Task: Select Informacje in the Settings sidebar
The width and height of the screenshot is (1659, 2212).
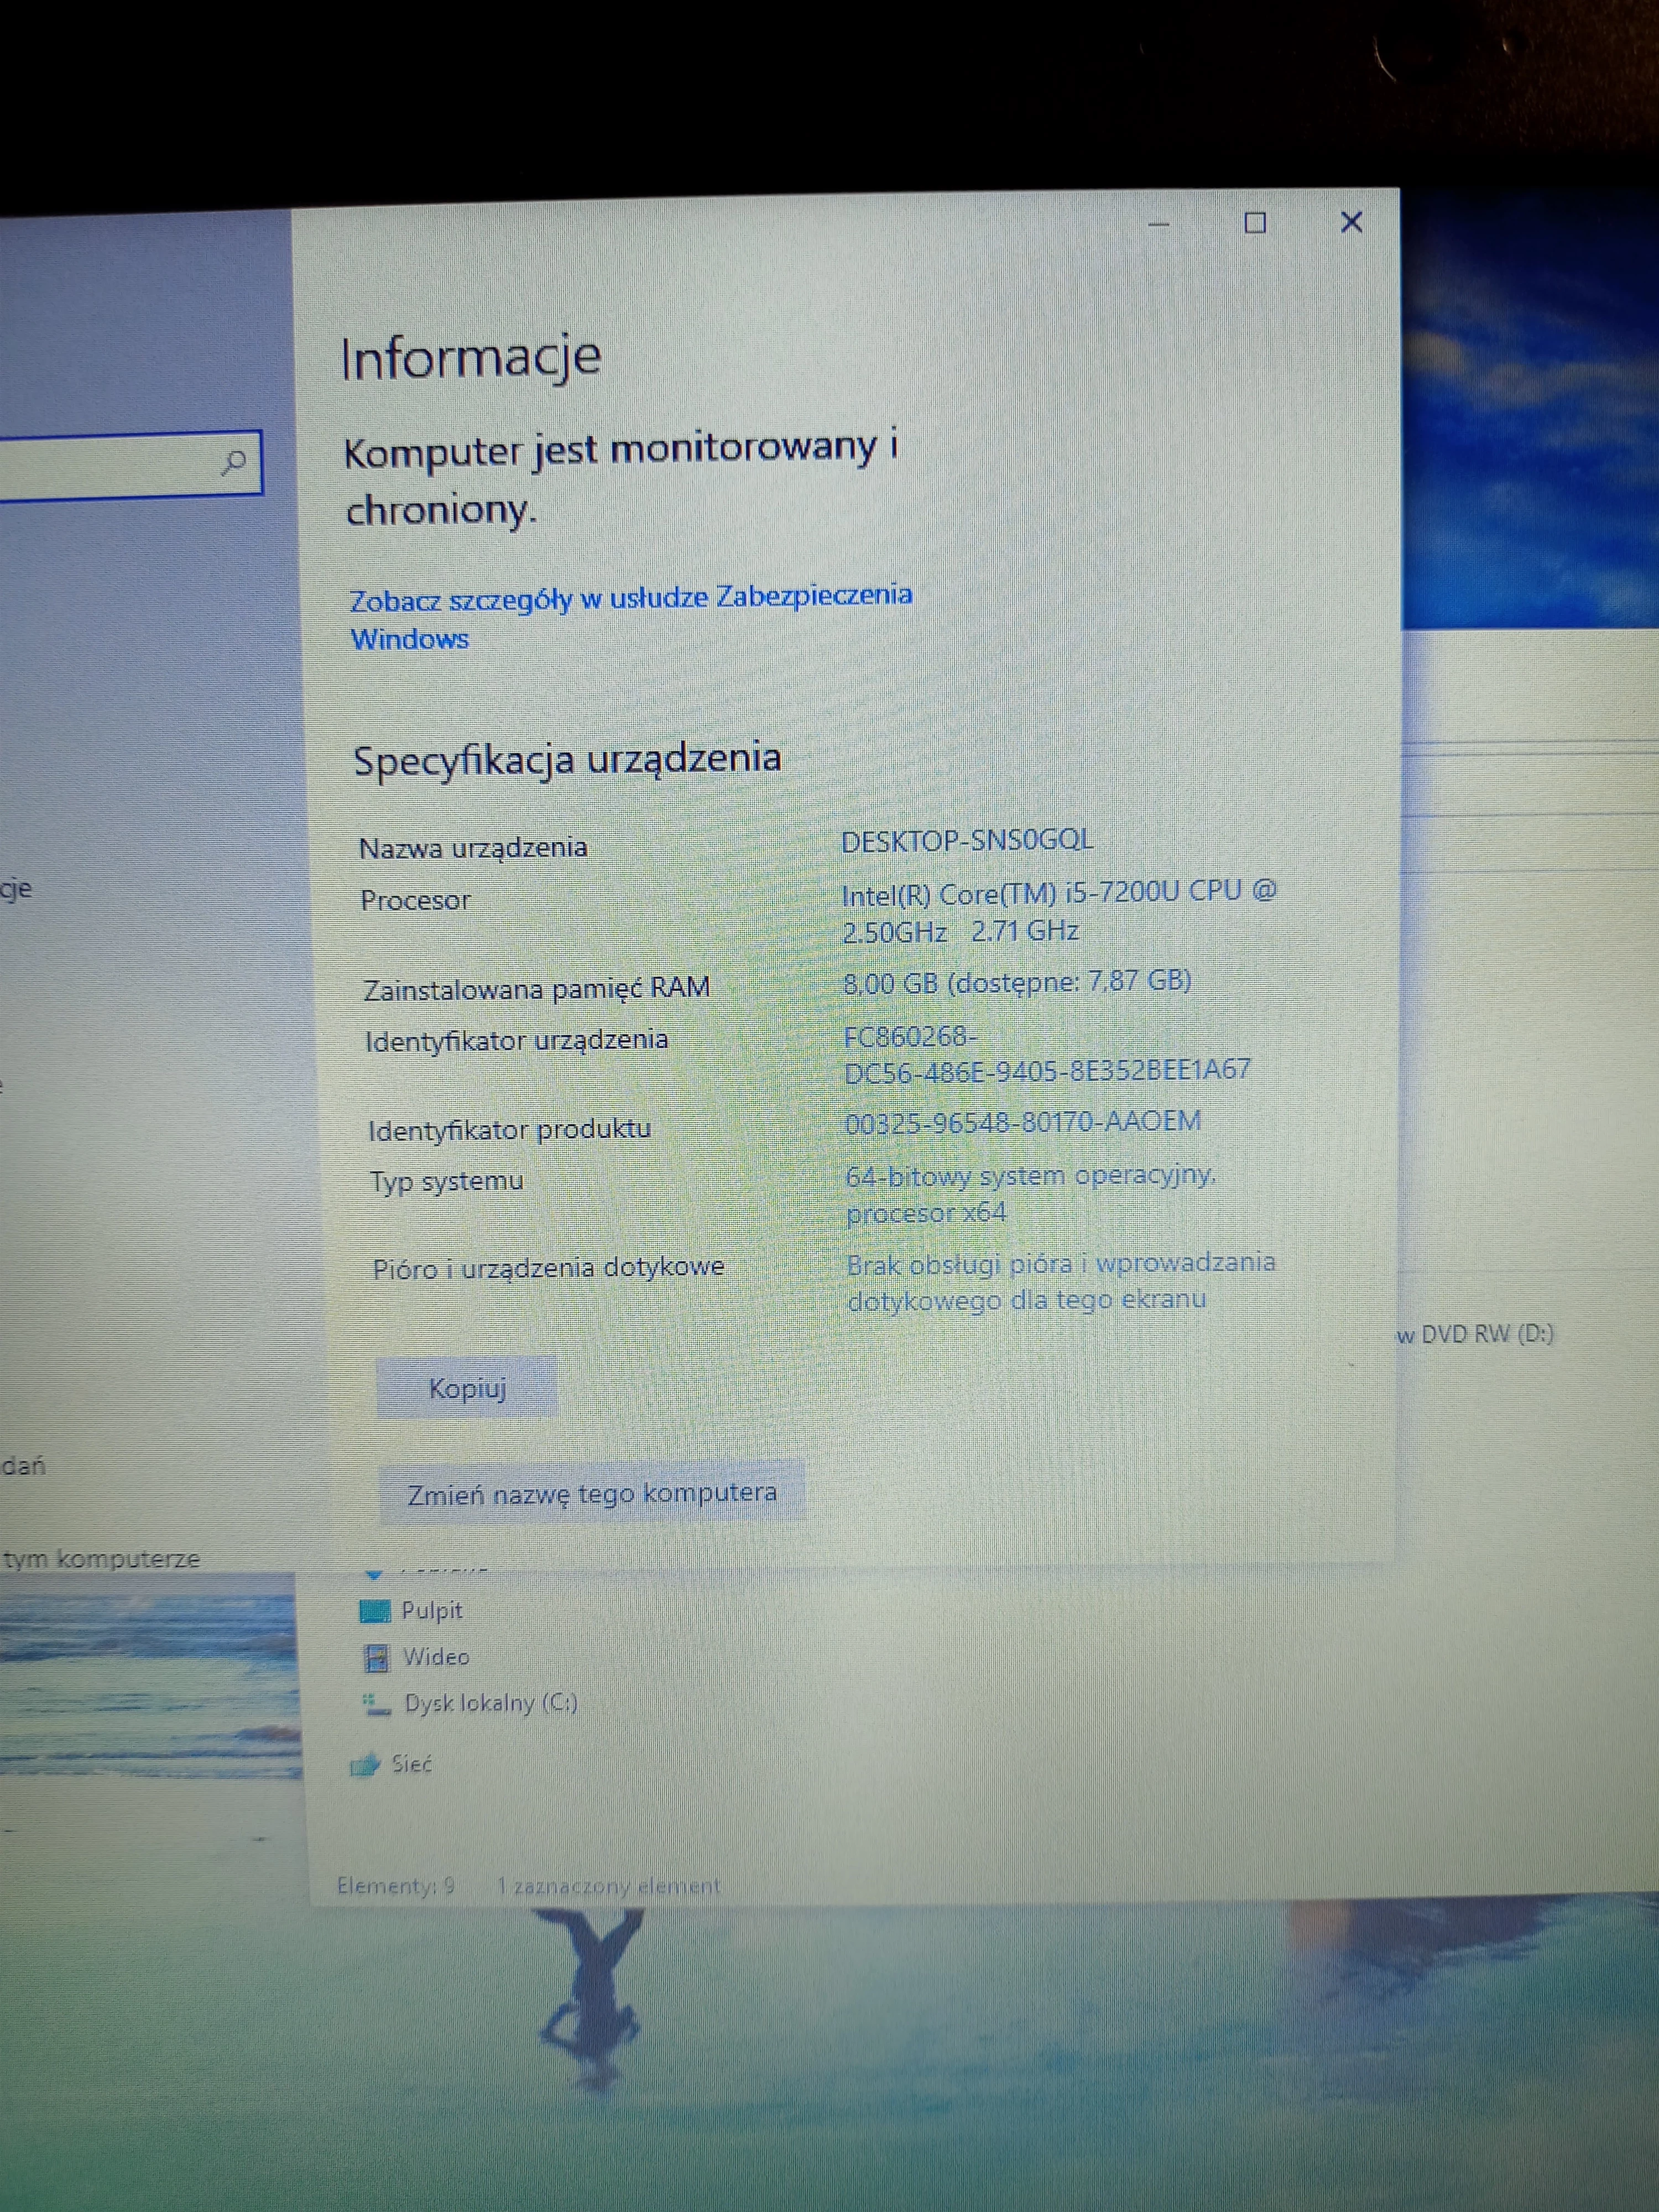Action: point(15,888)
